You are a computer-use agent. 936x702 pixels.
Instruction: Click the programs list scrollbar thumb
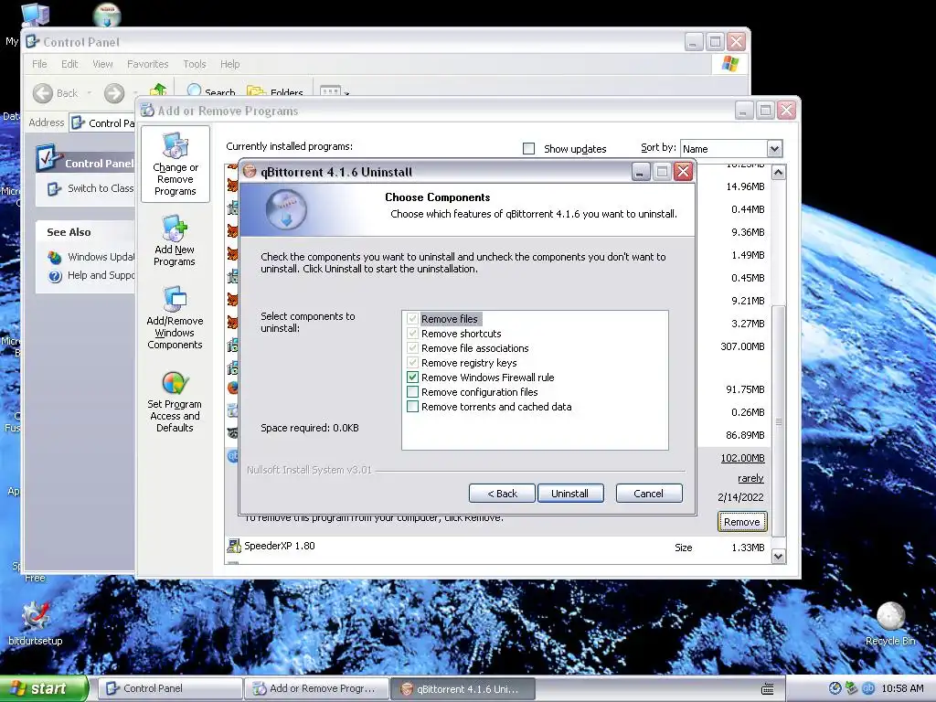pos(778,421)
